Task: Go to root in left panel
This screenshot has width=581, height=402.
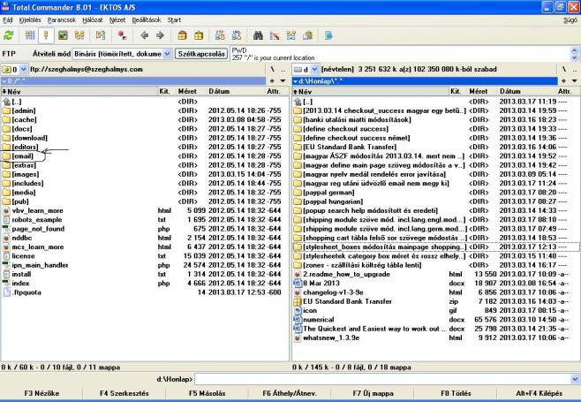Action: 272,69
